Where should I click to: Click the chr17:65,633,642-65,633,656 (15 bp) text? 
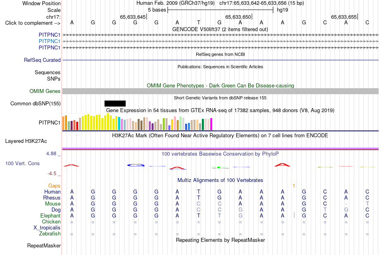coord(262,3)
